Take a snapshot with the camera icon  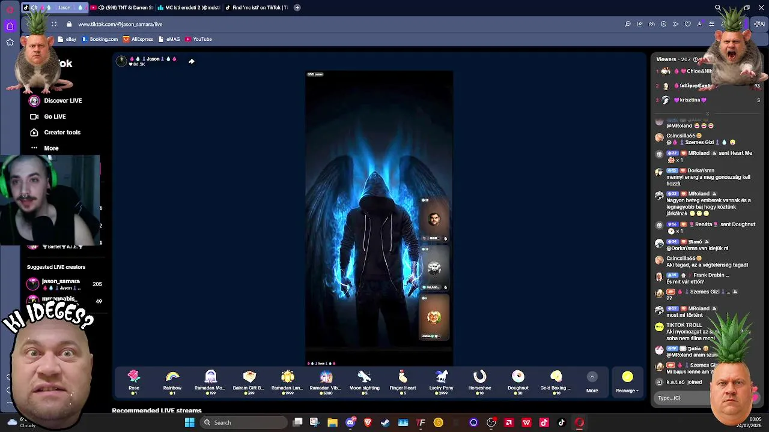(x=652, y=24)
